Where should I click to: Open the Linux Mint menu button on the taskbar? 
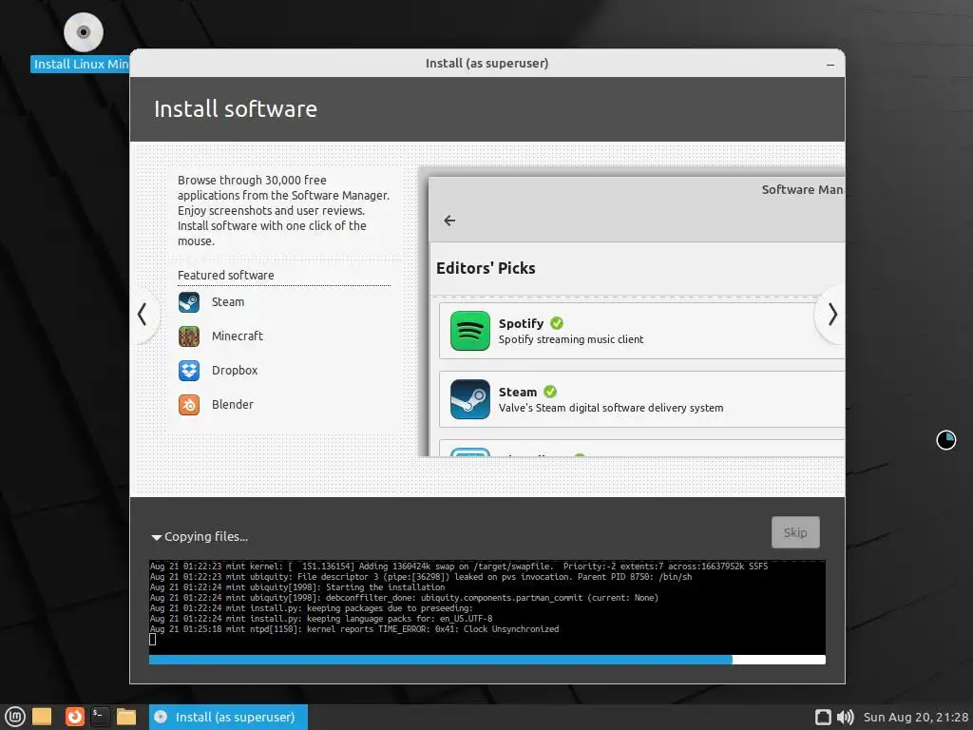tap(15, 717)
